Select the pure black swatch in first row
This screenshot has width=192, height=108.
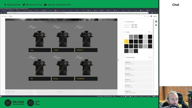[x=141, y=37]
